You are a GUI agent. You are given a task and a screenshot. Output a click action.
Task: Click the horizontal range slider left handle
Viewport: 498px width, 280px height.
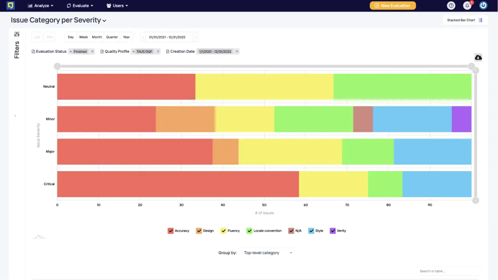pos(57,66)
